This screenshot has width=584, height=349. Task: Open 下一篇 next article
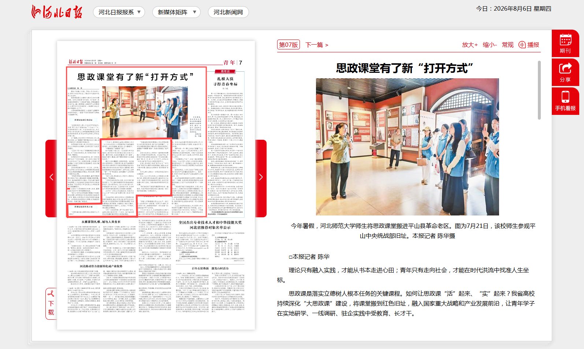click(317, 45)
